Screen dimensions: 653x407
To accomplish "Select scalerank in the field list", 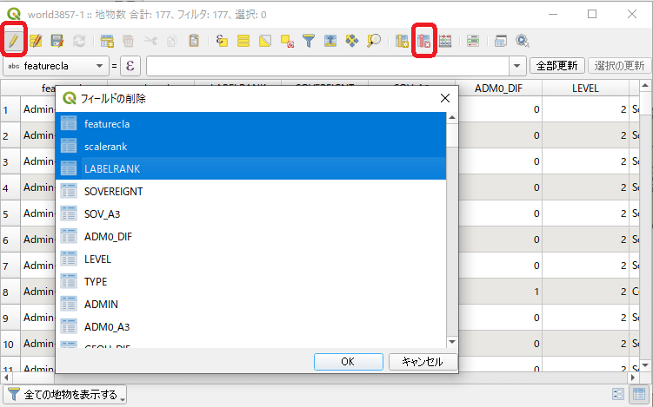I will coord(250,146).
